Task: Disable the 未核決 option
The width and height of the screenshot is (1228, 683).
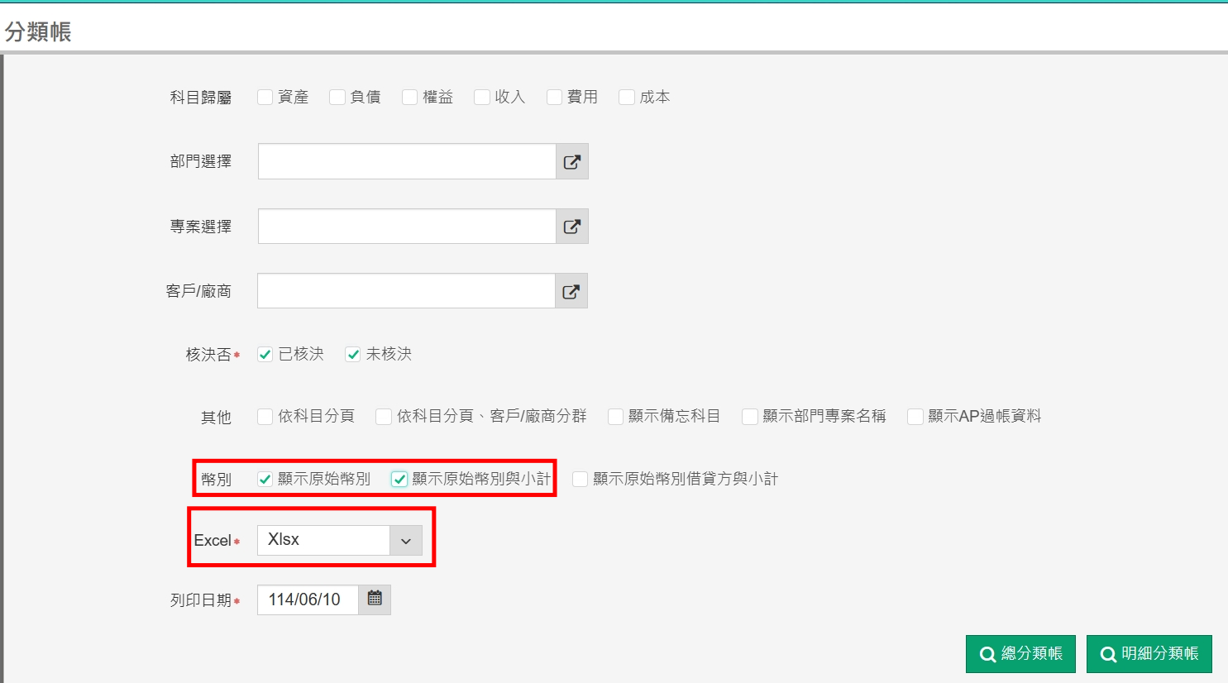Action: 353,355
